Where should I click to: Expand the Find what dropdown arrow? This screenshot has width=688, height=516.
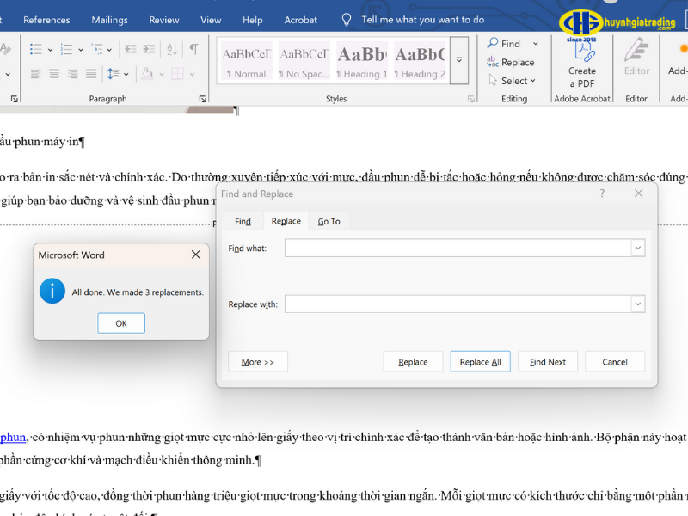tap(637, 249)
